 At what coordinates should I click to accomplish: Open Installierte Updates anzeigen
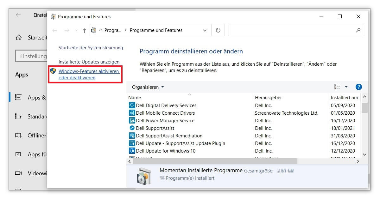(x=89, y=62)
